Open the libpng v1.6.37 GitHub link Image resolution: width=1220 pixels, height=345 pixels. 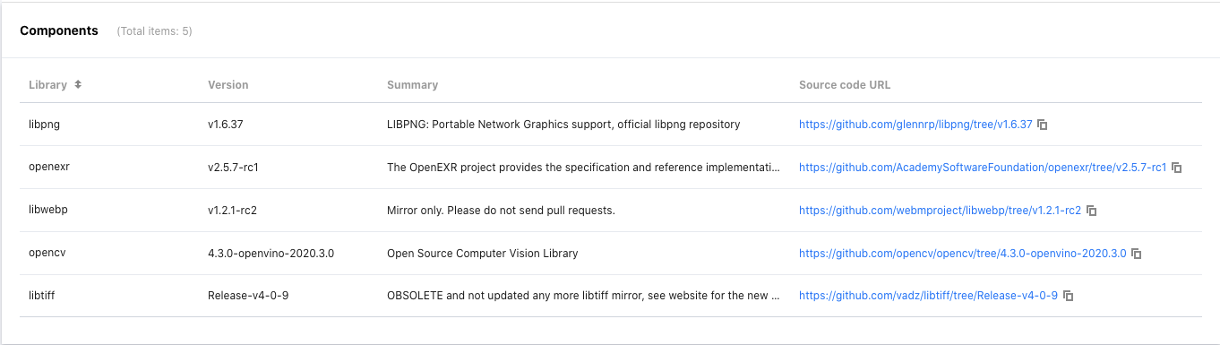click(x=915, y=125)
